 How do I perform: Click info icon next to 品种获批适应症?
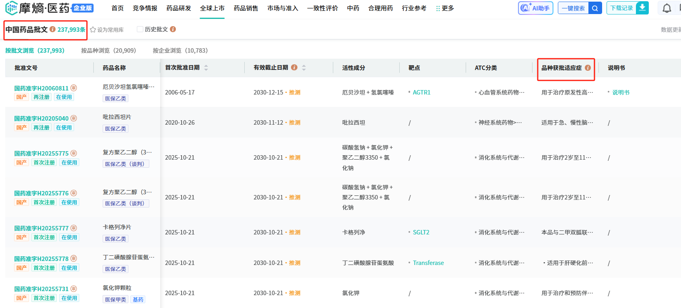588,68
